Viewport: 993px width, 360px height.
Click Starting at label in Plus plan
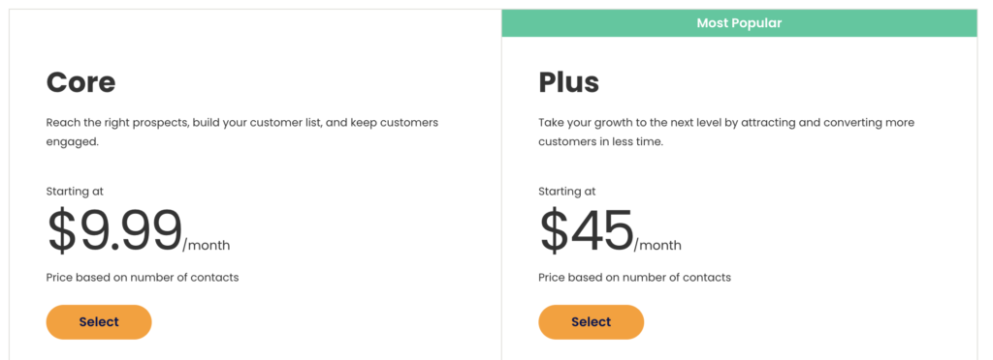click(566, 192)
